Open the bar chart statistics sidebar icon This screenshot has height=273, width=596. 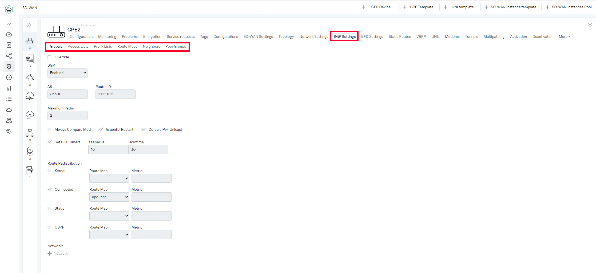point(9,88)
